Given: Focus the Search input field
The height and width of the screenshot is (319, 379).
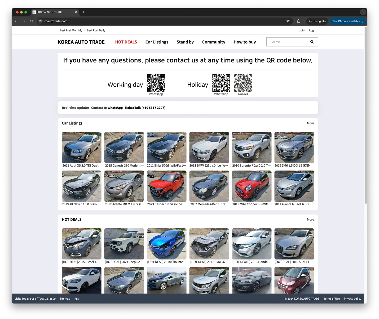Looking at the screenshot, I should 288,42.
